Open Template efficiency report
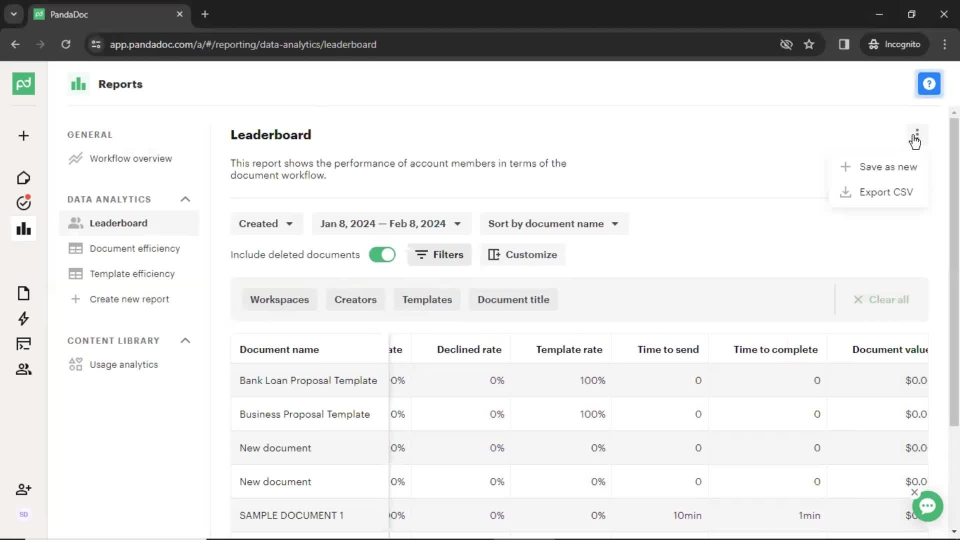Screen dimensions: 960x540 point(132,273)
